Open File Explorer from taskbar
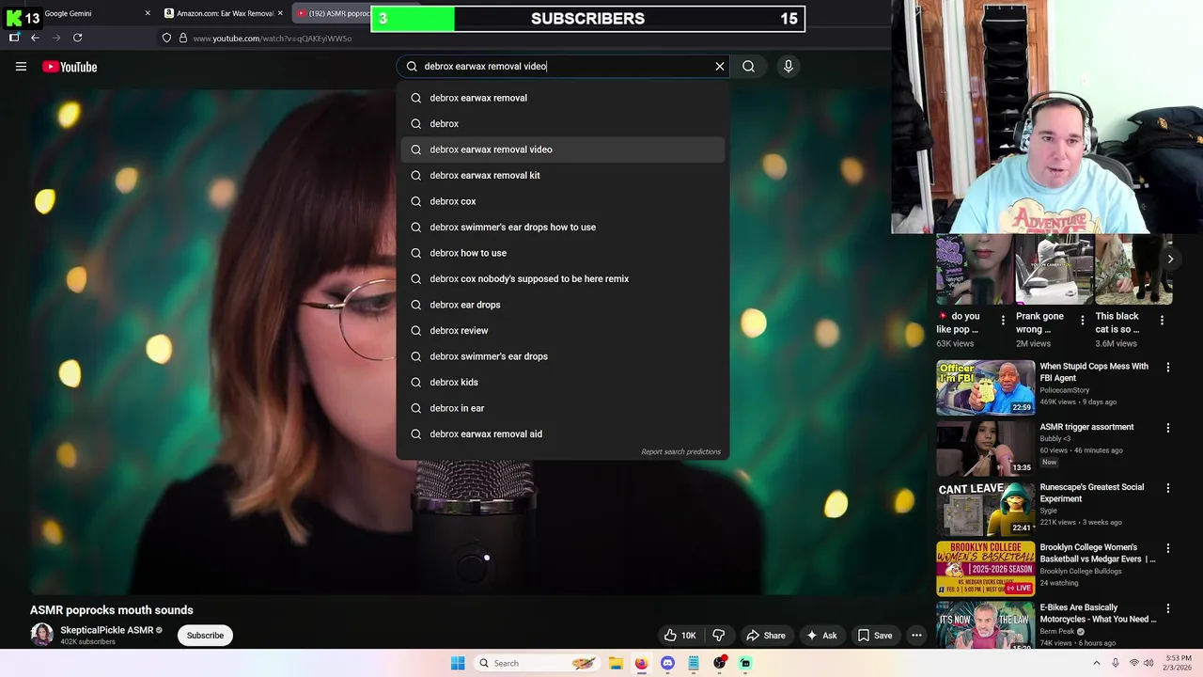 coord(616,663)
